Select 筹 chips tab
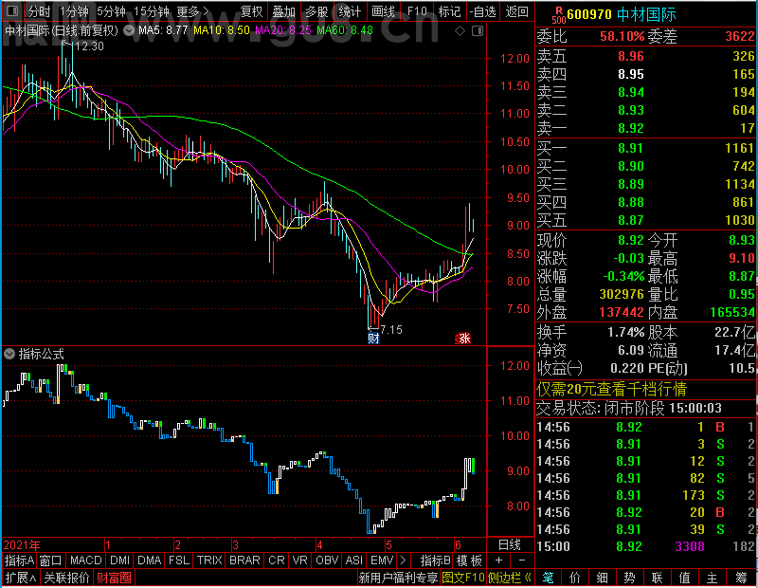The width and height of the screenshot is (758, 588). click(x=741, y=578)
